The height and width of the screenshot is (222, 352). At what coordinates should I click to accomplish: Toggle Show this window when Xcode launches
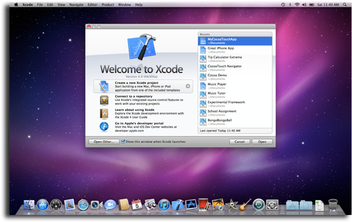[123, 142]
